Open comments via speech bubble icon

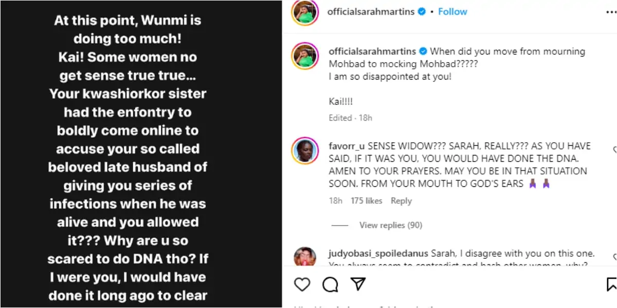[330, 284]
